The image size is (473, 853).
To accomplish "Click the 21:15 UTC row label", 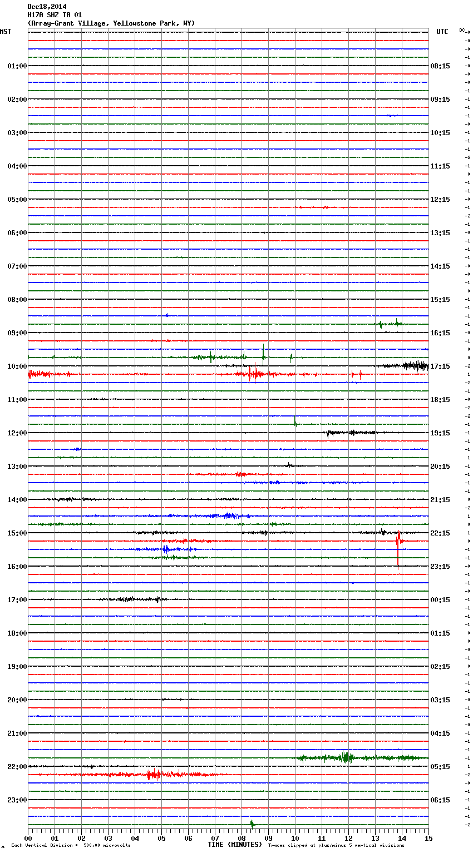I will 440,500.
